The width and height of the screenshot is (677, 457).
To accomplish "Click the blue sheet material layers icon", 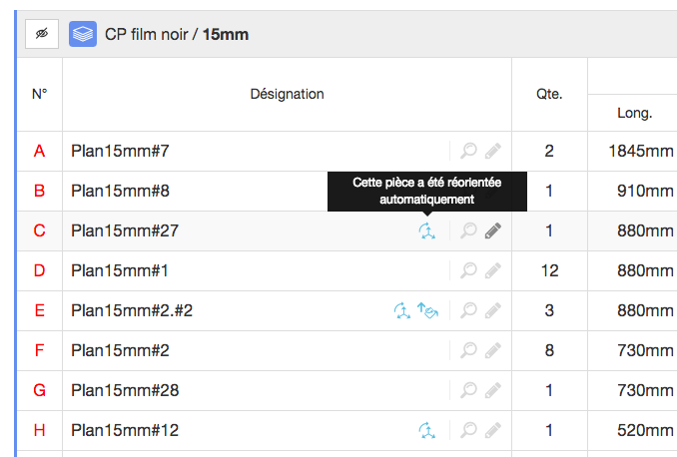I will [x=83, y=34].
